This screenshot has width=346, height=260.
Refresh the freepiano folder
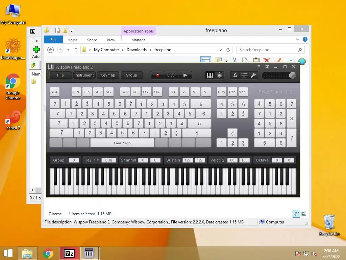228,50
